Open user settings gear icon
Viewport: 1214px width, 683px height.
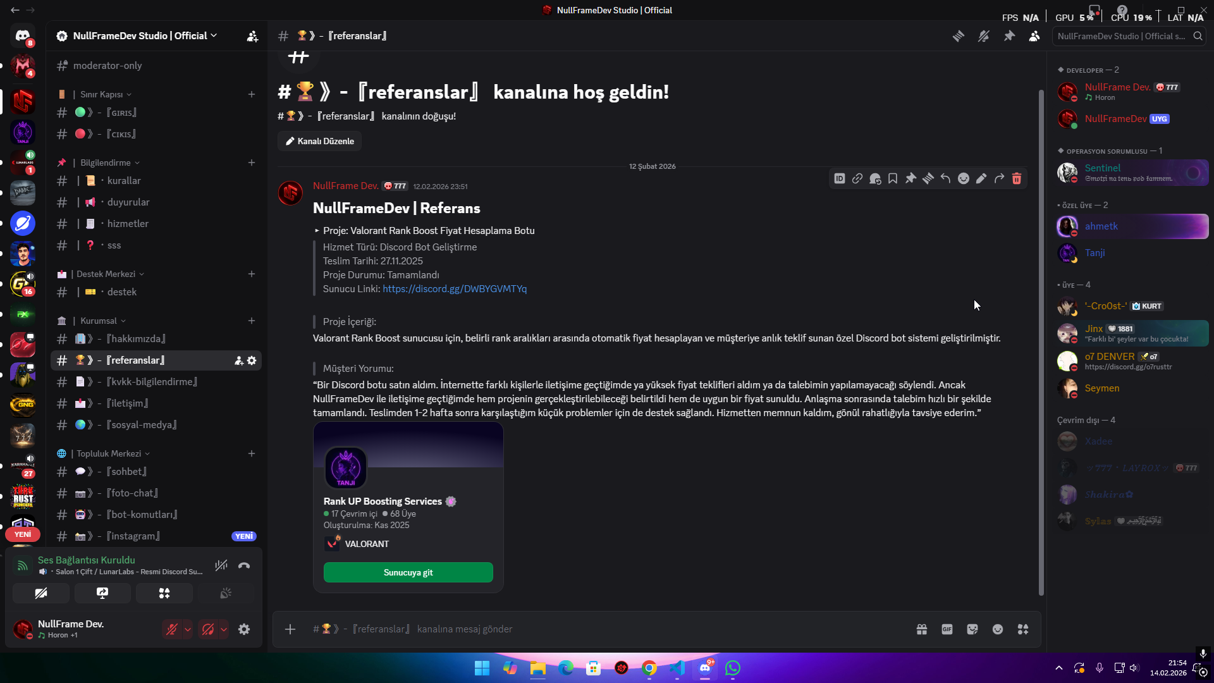coord(244,629)
